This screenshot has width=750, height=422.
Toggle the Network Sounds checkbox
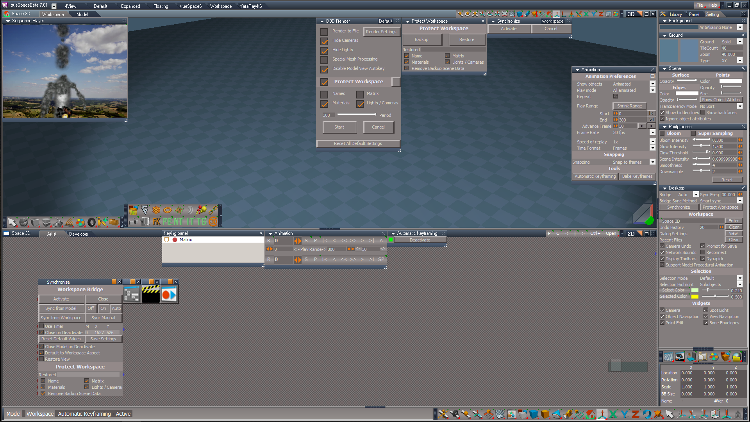pyautogui.click(x=662, y=252)
